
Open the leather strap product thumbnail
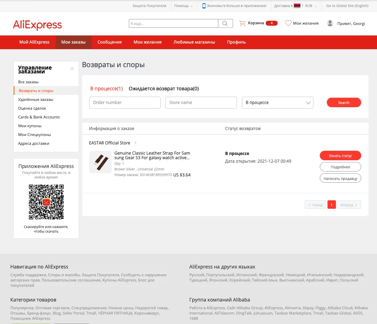click(100, 162)
